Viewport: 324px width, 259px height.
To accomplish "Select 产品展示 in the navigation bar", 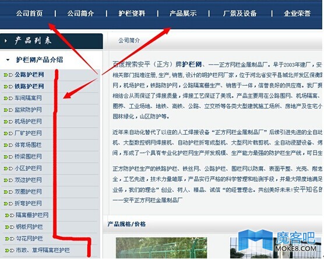I will click(x=183, y=13).
